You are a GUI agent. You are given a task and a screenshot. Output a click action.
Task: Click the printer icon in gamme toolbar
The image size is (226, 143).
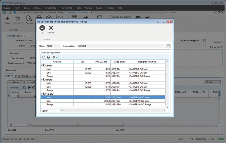tap(48, 57)
